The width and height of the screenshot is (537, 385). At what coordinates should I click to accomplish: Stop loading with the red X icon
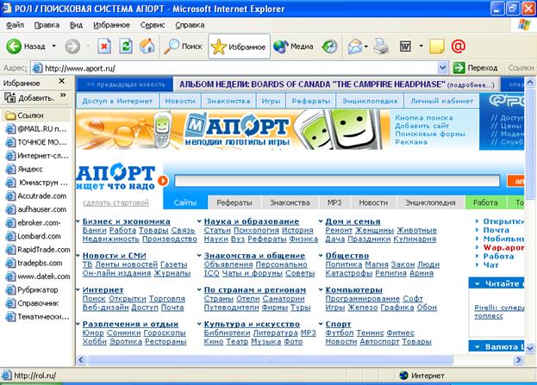coord(104,47)
